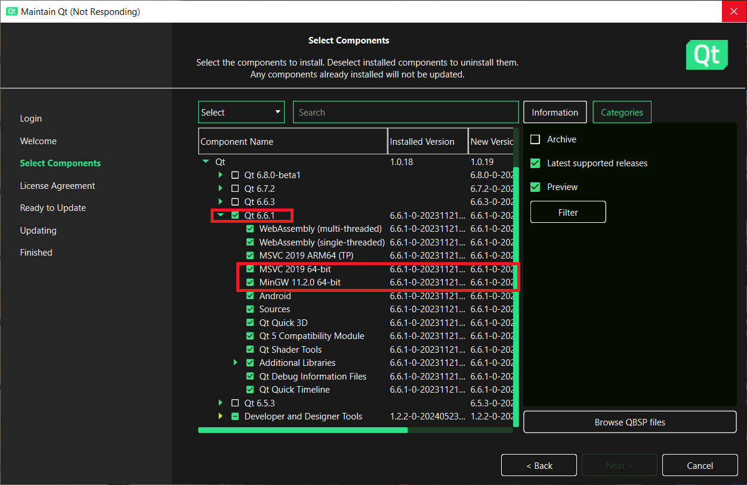Uncheck Qt Quick 3D checkbox
The height and width of the screenshot is (485, 747).
(250, 323)
